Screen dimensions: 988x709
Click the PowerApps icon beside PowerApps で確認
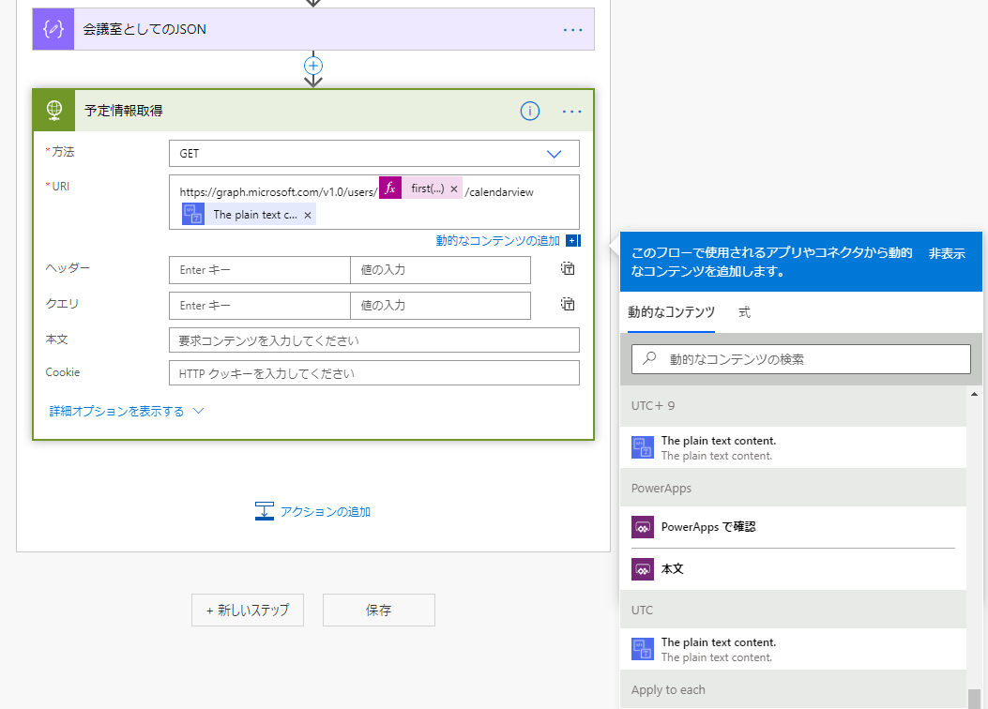pos(643,526)
